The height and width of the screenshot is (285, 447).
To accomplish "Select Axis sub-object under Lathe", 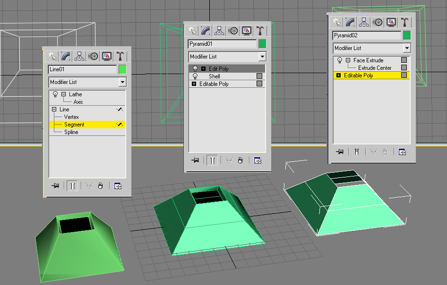I will 78,101.
